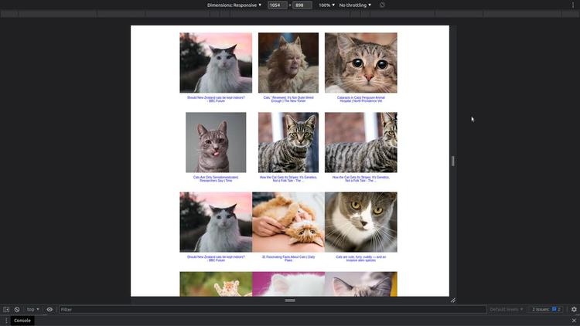Click the console Filter input field
The height and width of the screenshot is (326, 580).
click(271, 309)
